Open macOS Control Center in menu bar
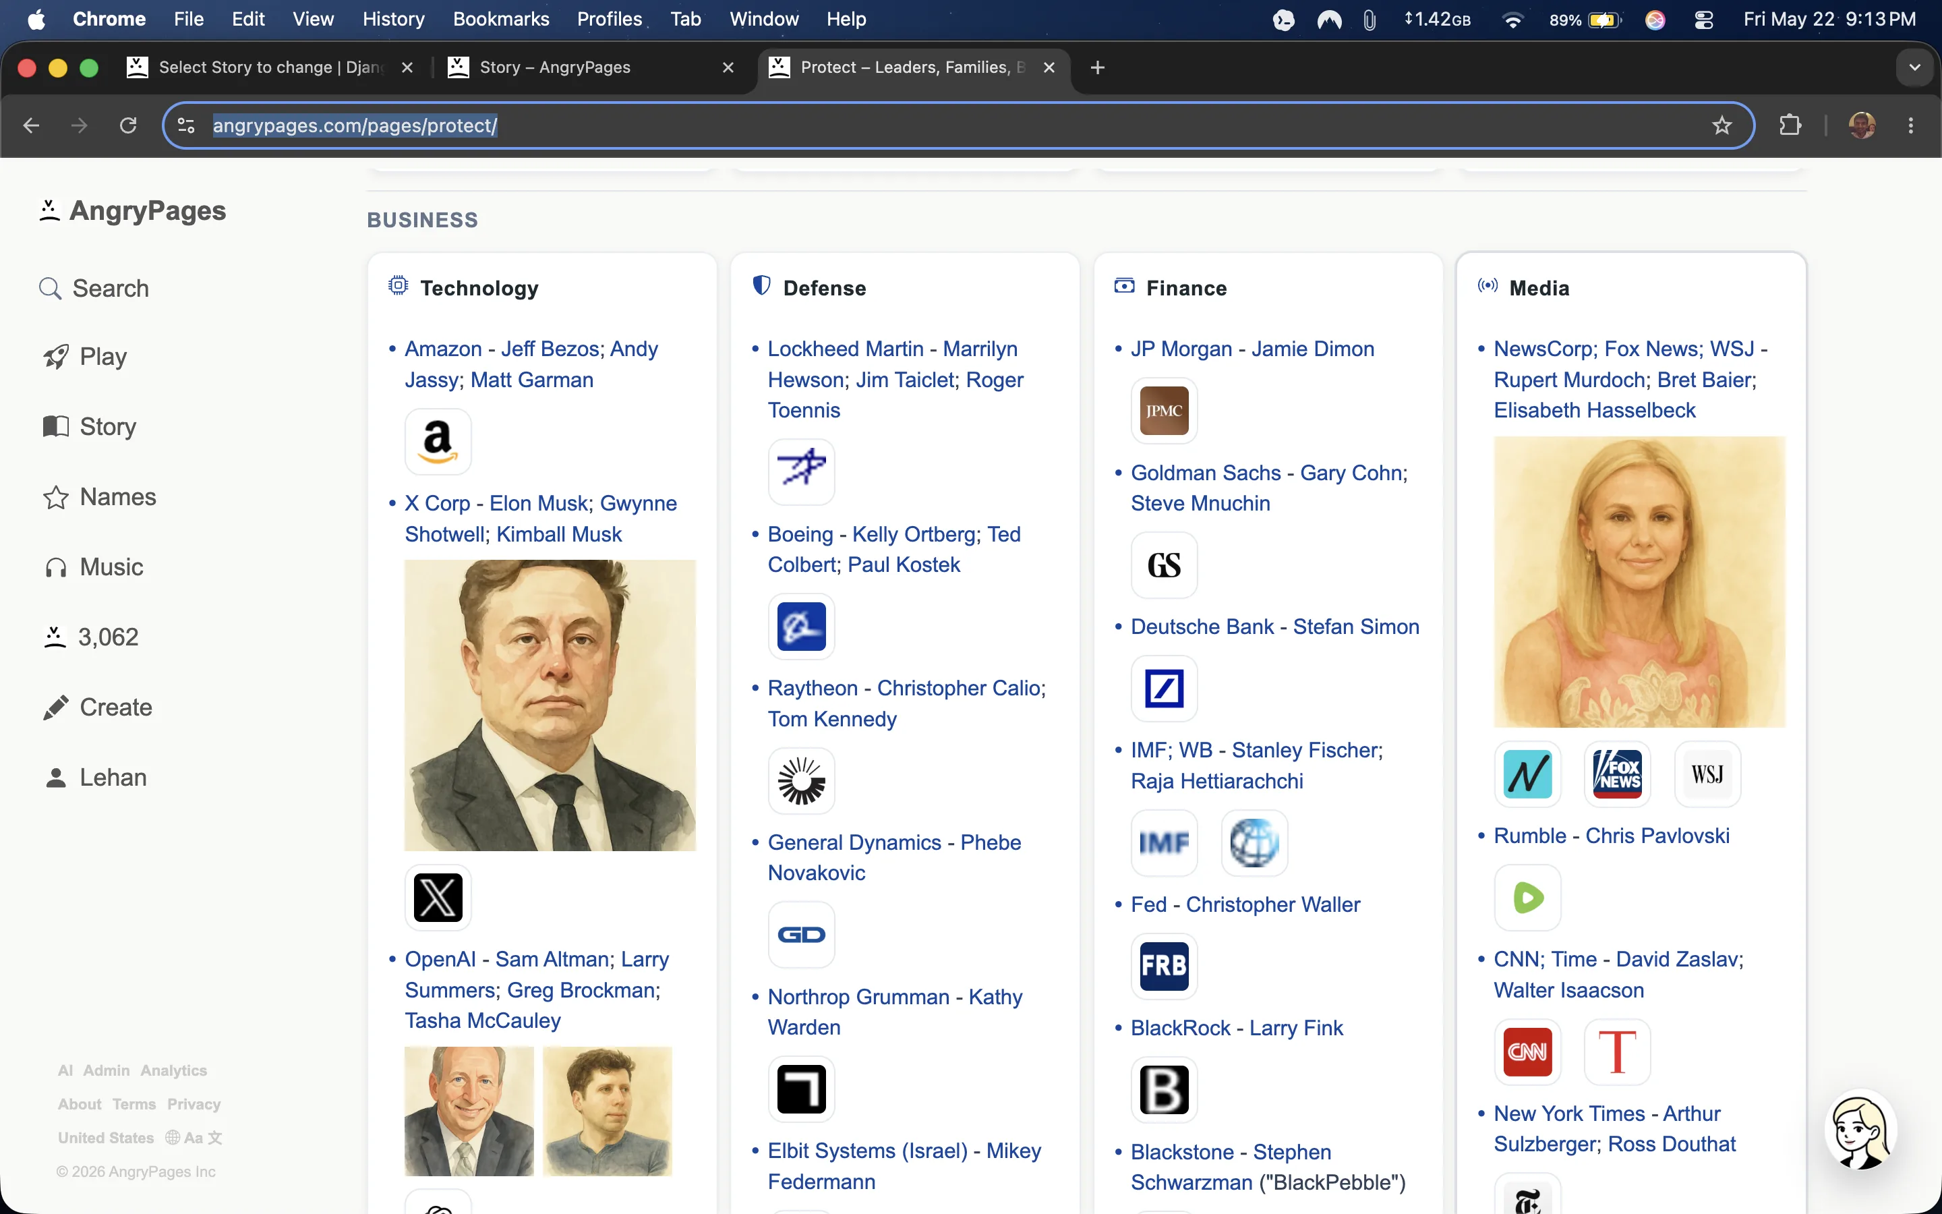The height and width of the screenshot is (1214, 1942). (x=1704, y=20)
